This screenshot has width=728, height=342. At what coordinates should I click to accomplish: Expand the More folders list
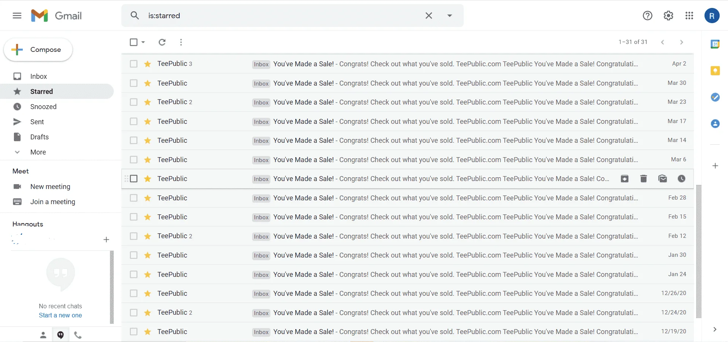pos(57,152)
